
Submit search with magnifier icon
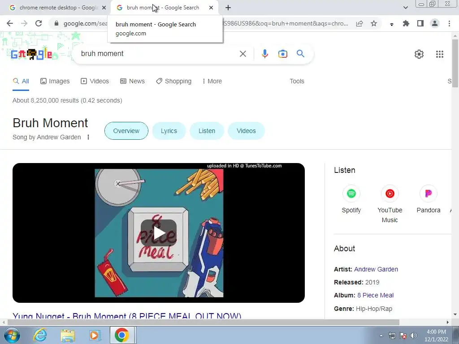coord(300,54)
